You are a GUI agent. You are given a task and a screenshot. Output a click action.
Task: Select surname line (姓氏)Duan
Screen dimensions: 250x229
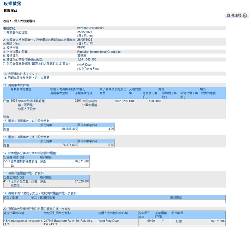(85, 65)
